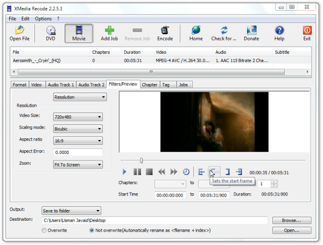Click the video preview thumbnail
This screenshot has width=323, height=245.
[214, 122]
